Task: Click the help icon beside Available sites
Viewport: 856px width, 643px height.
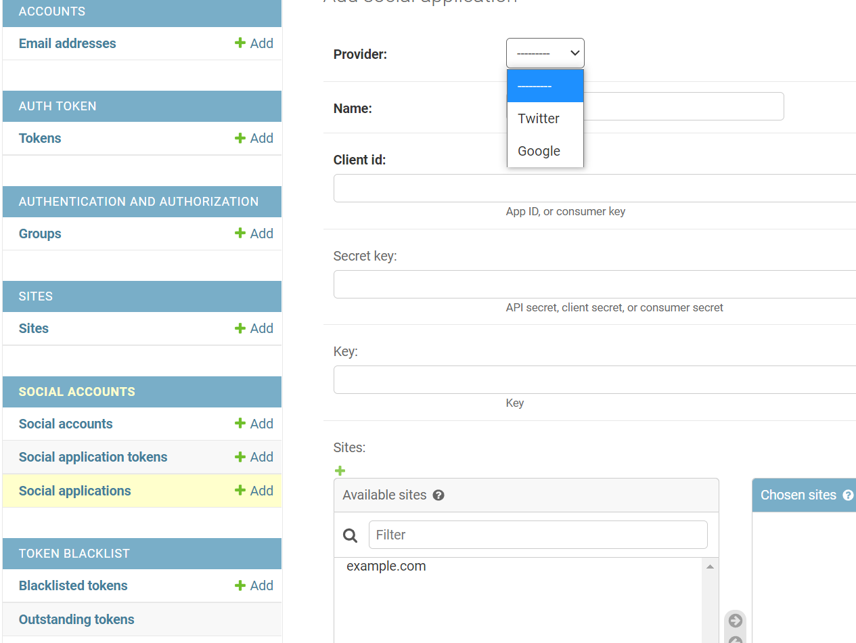Action: click(x=438, y=495)
